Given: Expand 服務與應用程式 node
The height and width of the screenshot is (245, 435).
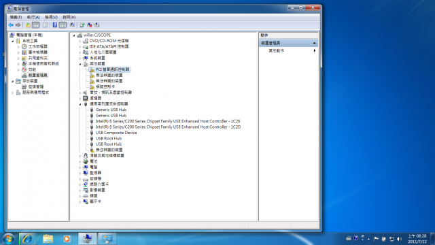Looking at the screenshot, I should [12, 93].
